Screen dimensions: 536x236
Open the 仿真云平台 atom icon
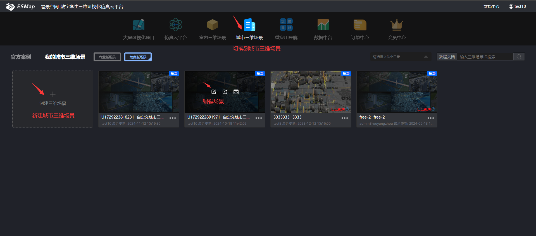click(x=175, y=25)
